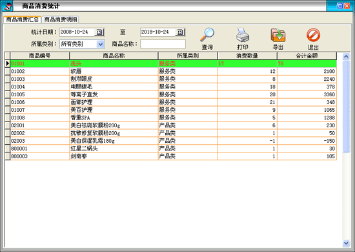The height and width of the screenshot is (252, 355).
Task: Click the scroll down arrow of table
Action: point(346,244)
